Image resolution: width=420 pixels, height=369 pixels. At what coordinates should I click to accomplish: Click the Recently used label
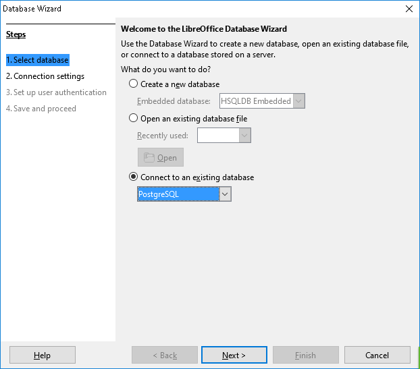click(x=163, y=136)
